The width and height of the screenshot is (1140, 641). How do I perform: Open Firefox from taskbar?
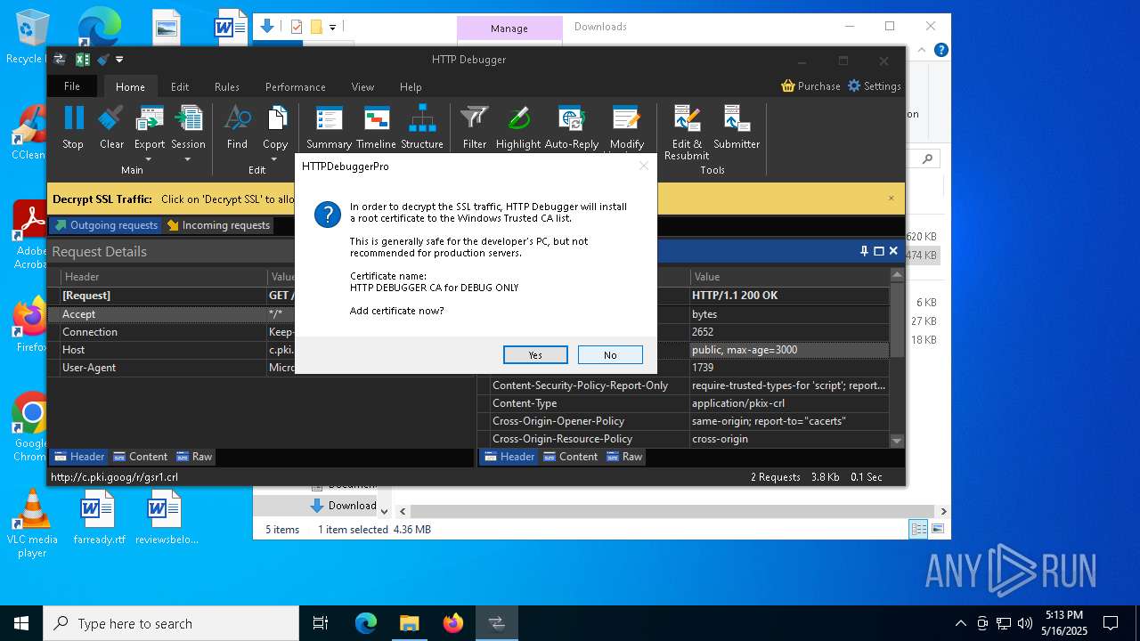point(452,623)
